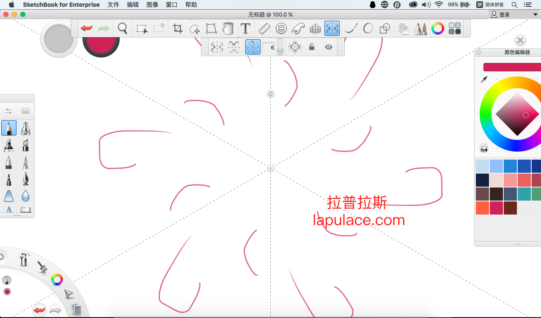
Task: Choose the Text tool
Action: tap(245, 29)
